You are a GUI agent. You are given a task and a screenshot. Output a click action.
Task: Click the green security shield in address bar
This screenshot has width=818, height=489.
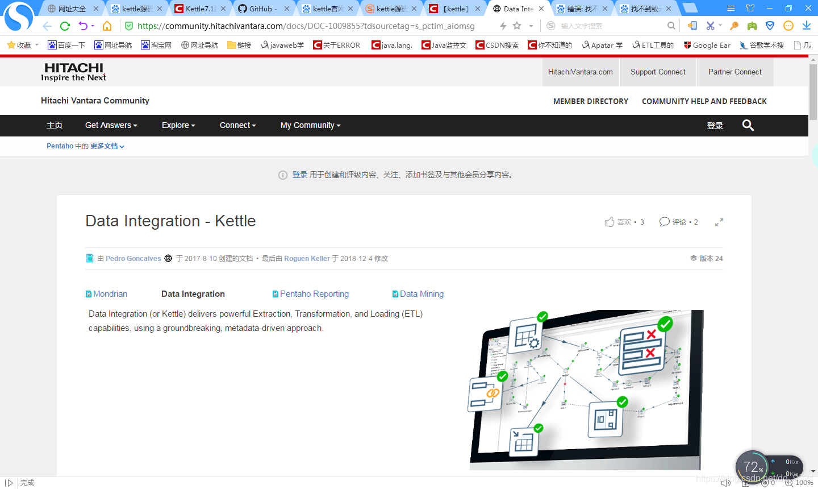[x=129, y=26]
